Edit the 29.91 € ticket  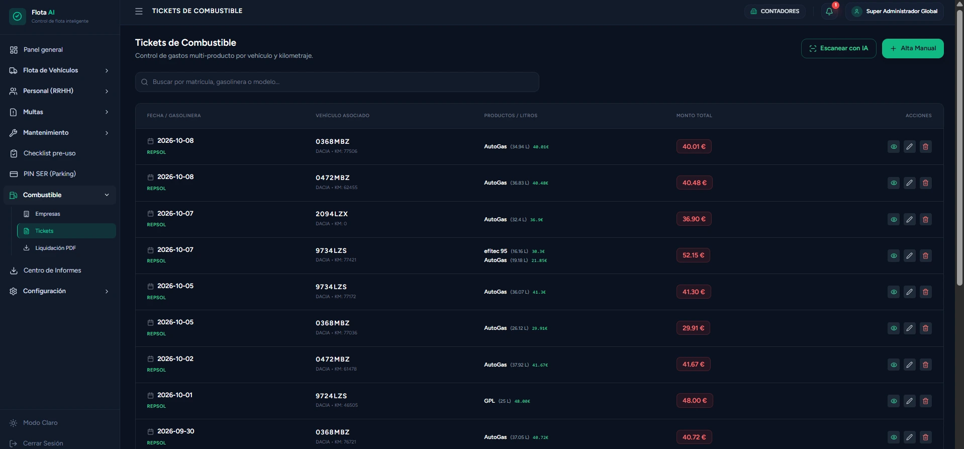(909, 328)
